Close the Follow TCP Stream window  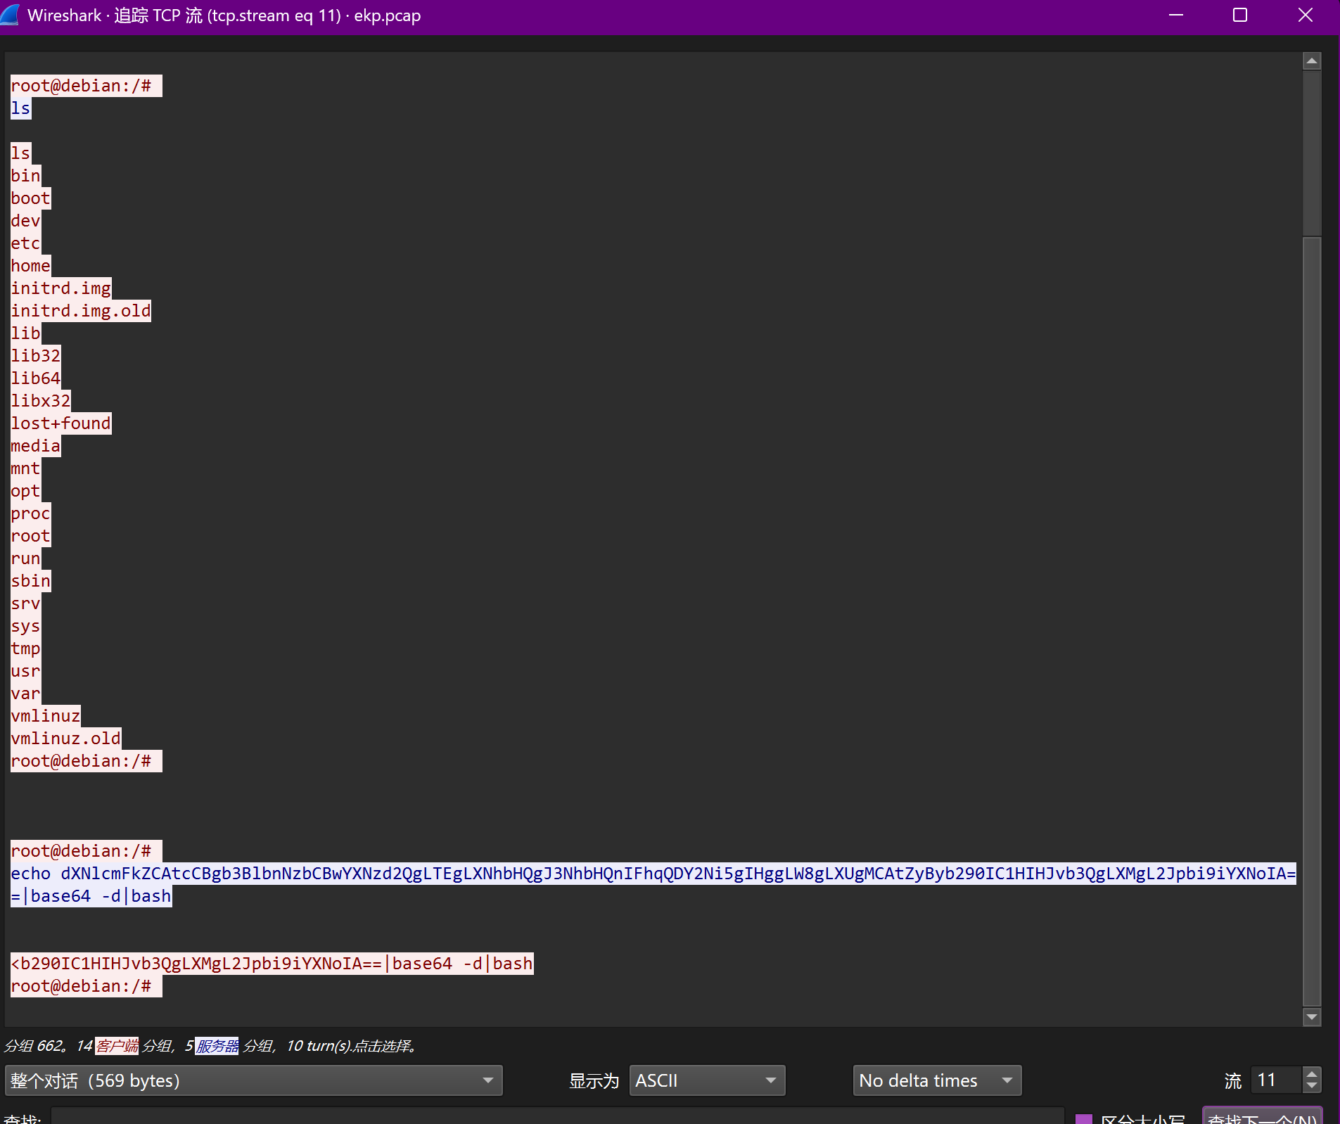pos(1306,15)
